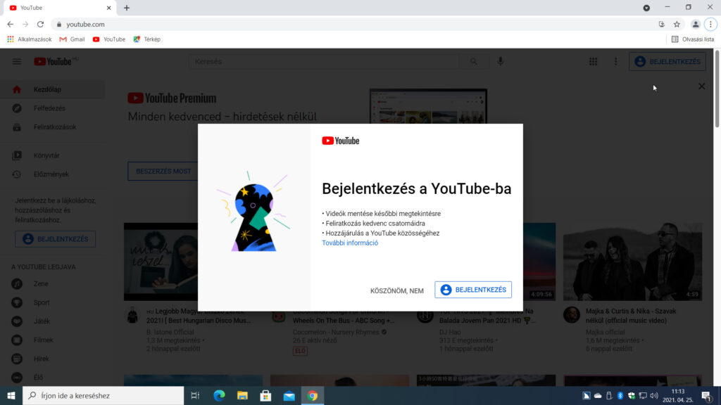The height and width of the screenshot is (405, 721).
Task: Open the YouTube apps grid
Action: (593, 62)
